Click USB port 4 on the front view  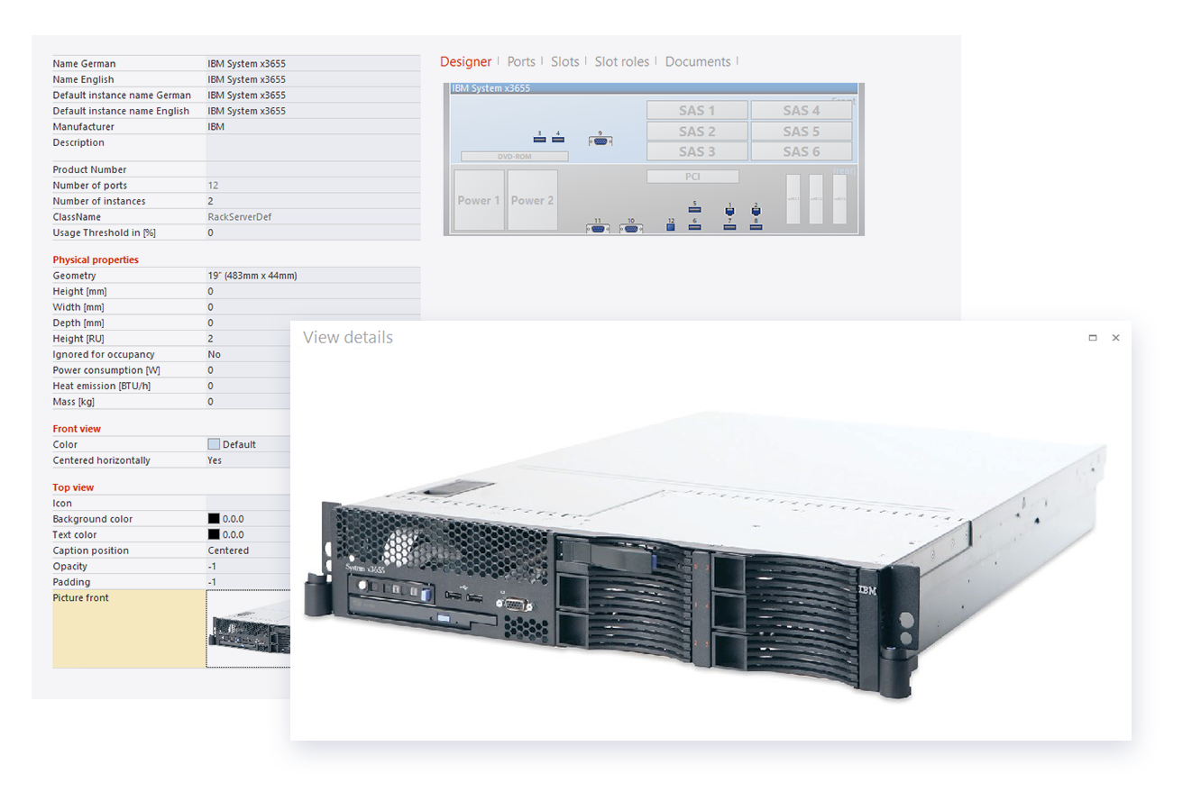tap(557, 140)
